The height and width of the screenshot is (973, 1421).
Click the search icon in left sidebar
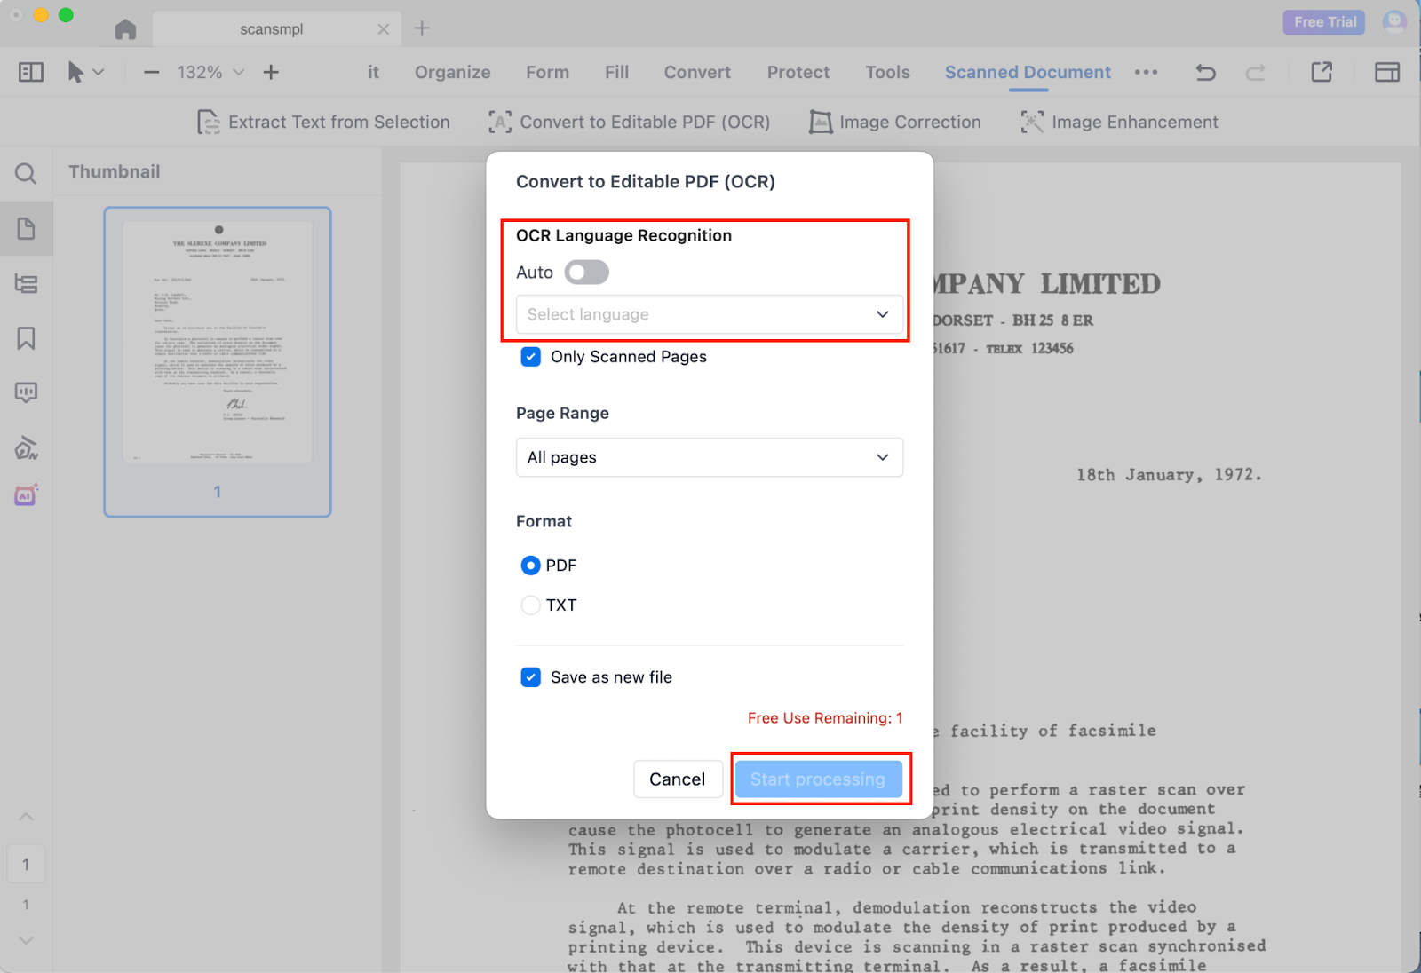[x=26, y=173]
